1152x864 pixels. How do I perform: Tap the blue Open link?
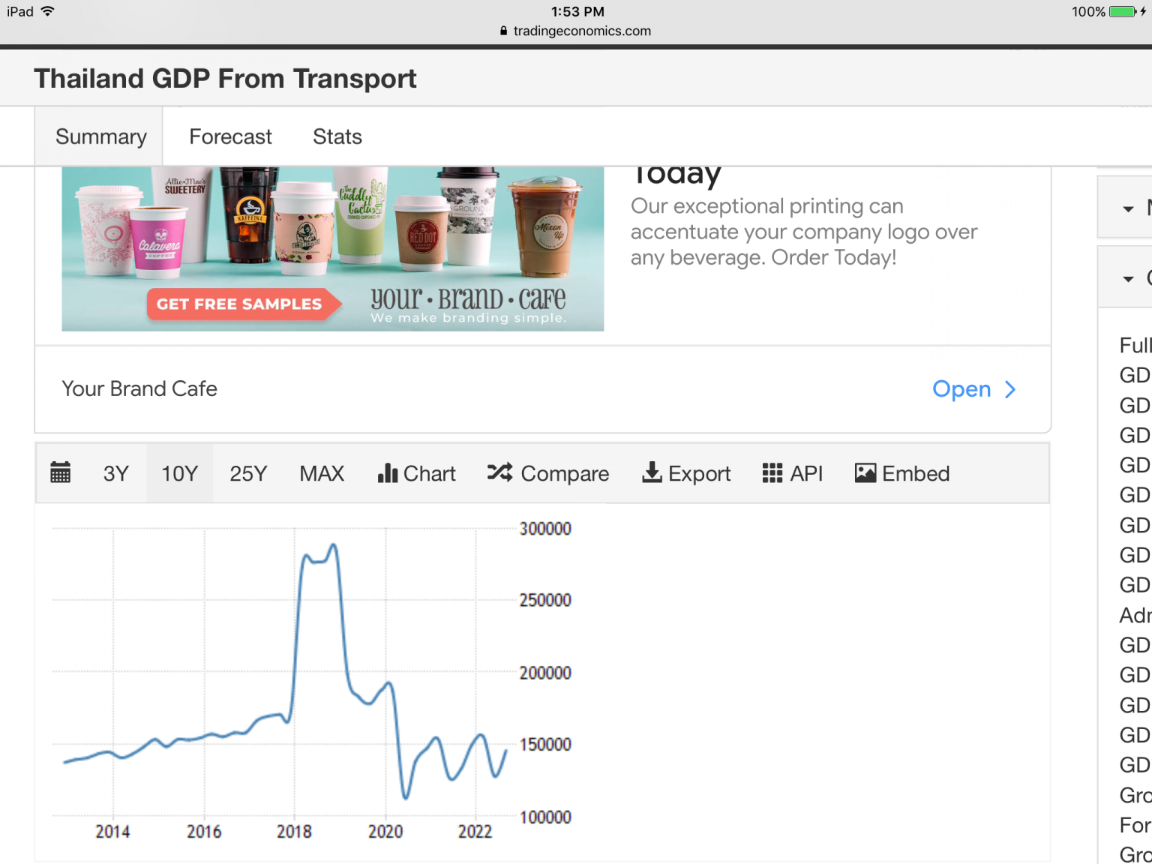tap(961, 389)
